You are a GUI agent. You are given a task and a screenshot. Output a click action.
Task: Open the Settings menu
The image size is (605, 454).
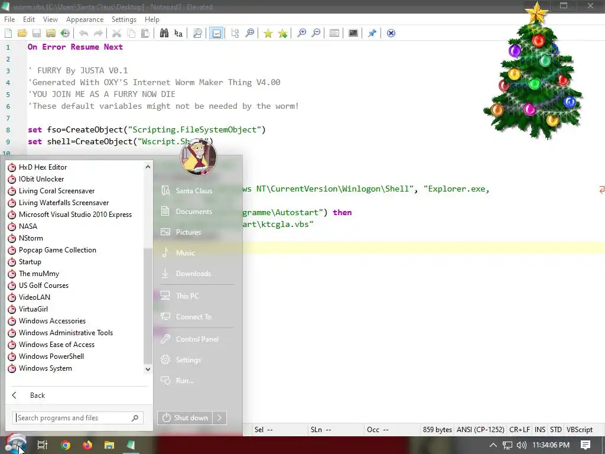pyautogui.click(x=124, y=20)
